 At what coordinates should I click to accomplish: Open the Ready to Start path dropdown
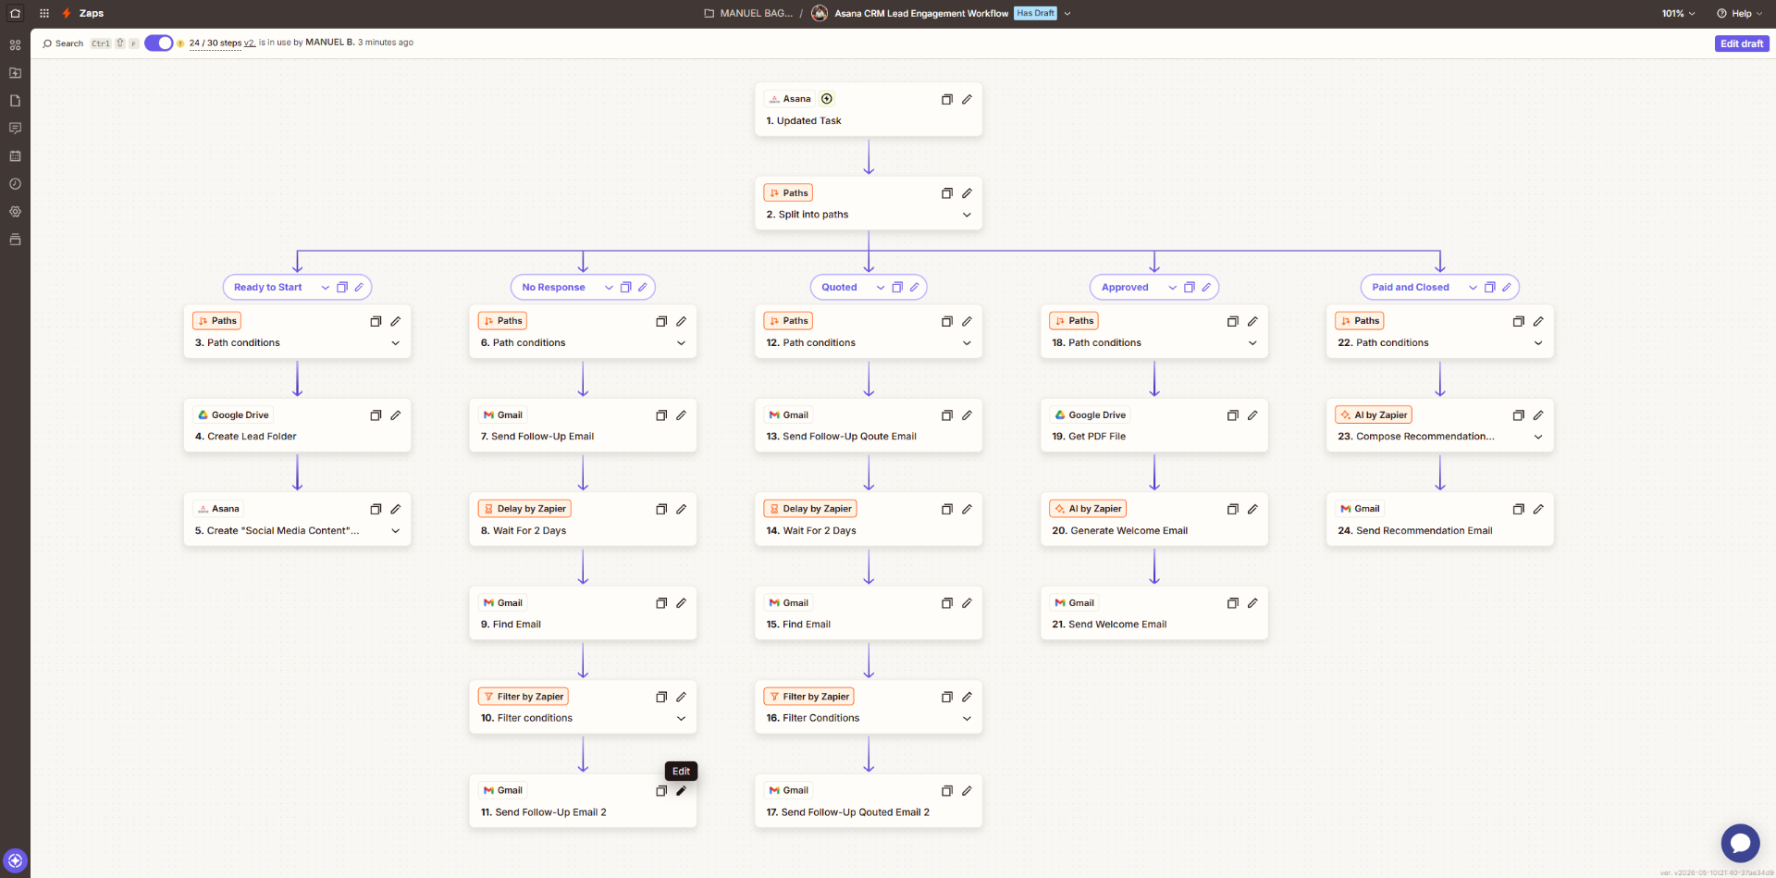tap(326, 288)
